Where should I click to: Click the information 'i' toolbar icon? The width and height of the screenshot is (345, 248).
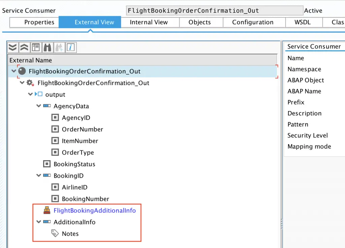pos(71,47)
